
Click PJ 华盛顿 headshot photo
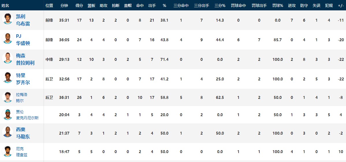click(x=8, y=38)
